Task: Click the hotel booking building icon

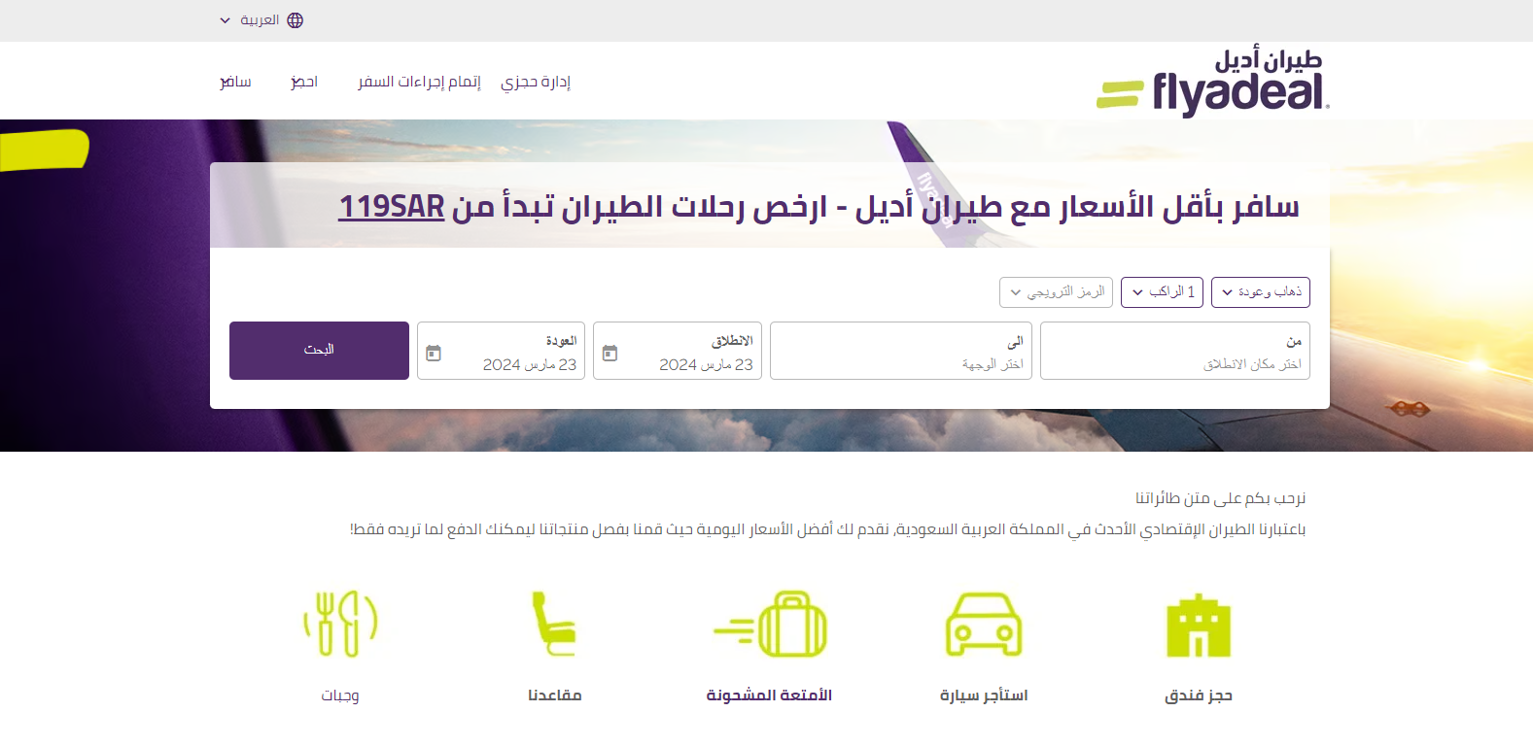Action: (1198, 626)
